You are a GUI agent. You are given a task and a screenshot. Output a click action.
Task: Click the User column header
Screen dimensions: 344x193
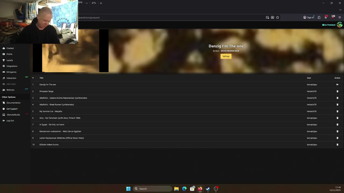point(309,78)
